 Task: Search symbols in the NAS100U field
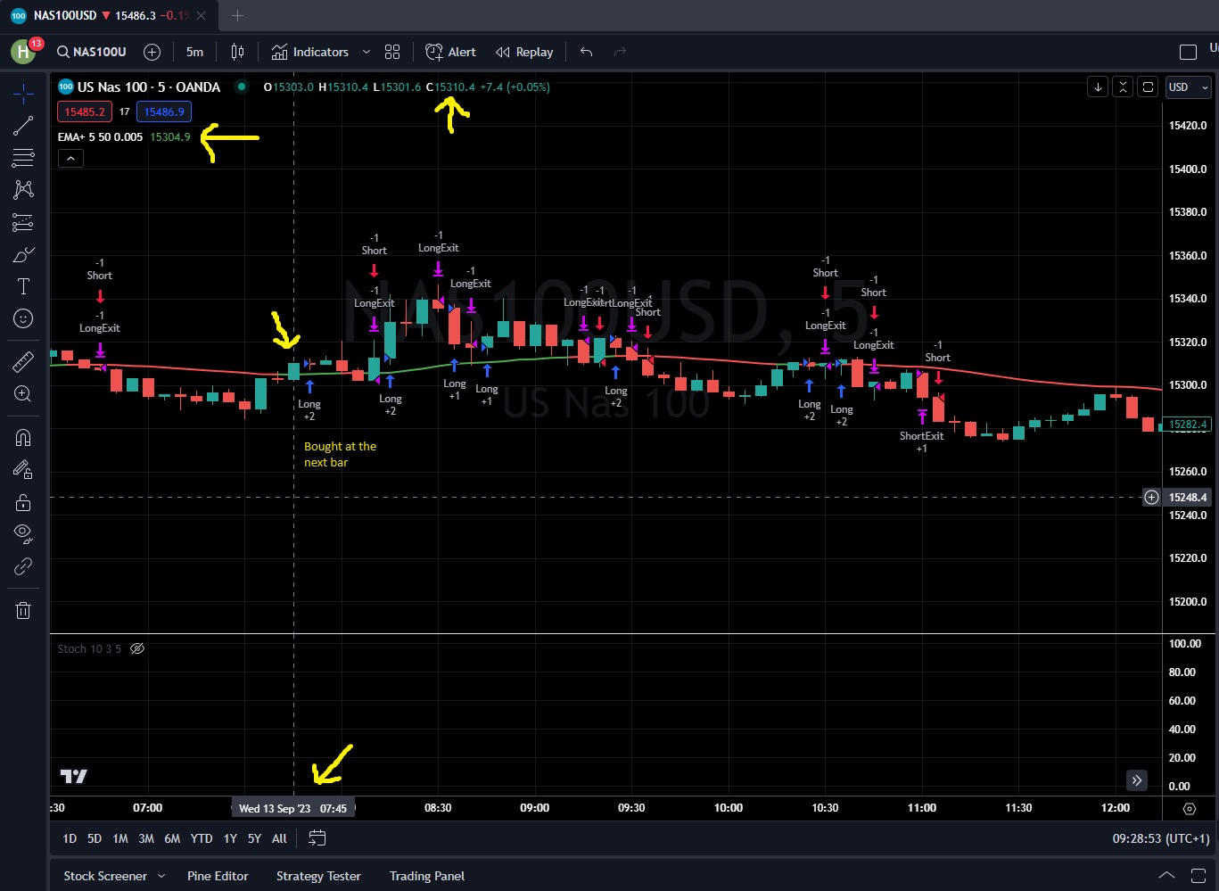(91, 52)
